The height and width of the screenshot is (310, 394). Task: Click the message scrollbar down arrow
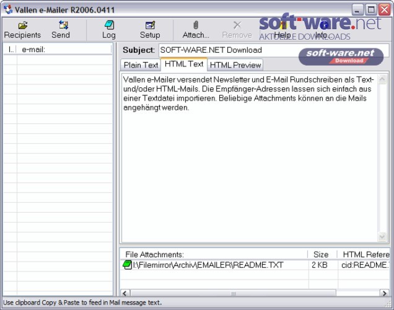[x=382, y=236]
